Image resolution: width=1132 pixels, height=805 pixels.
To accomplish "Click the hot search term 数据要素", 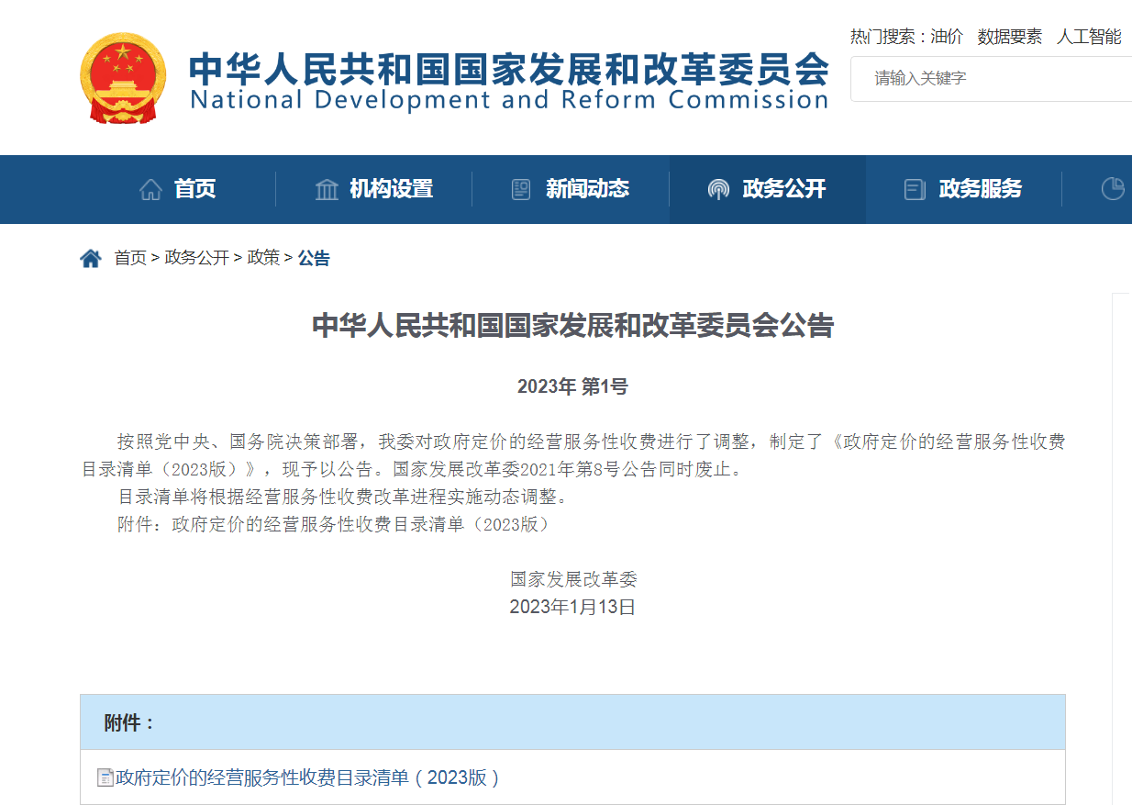I will coord(1009,37).
